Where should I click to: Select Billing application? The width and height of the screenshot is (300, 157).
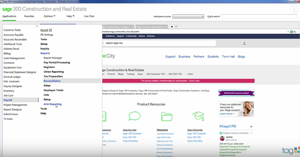click(x=7, y=53)
